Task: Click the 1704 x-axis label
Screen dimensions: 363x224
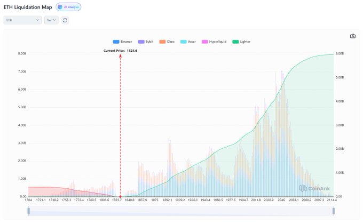Action: tap(28, 200)
